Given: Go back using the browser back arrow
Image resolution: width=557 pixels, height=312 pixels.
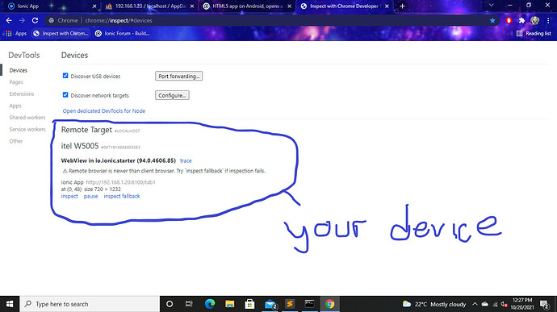Looking at the screenshot, I should 9,21.
